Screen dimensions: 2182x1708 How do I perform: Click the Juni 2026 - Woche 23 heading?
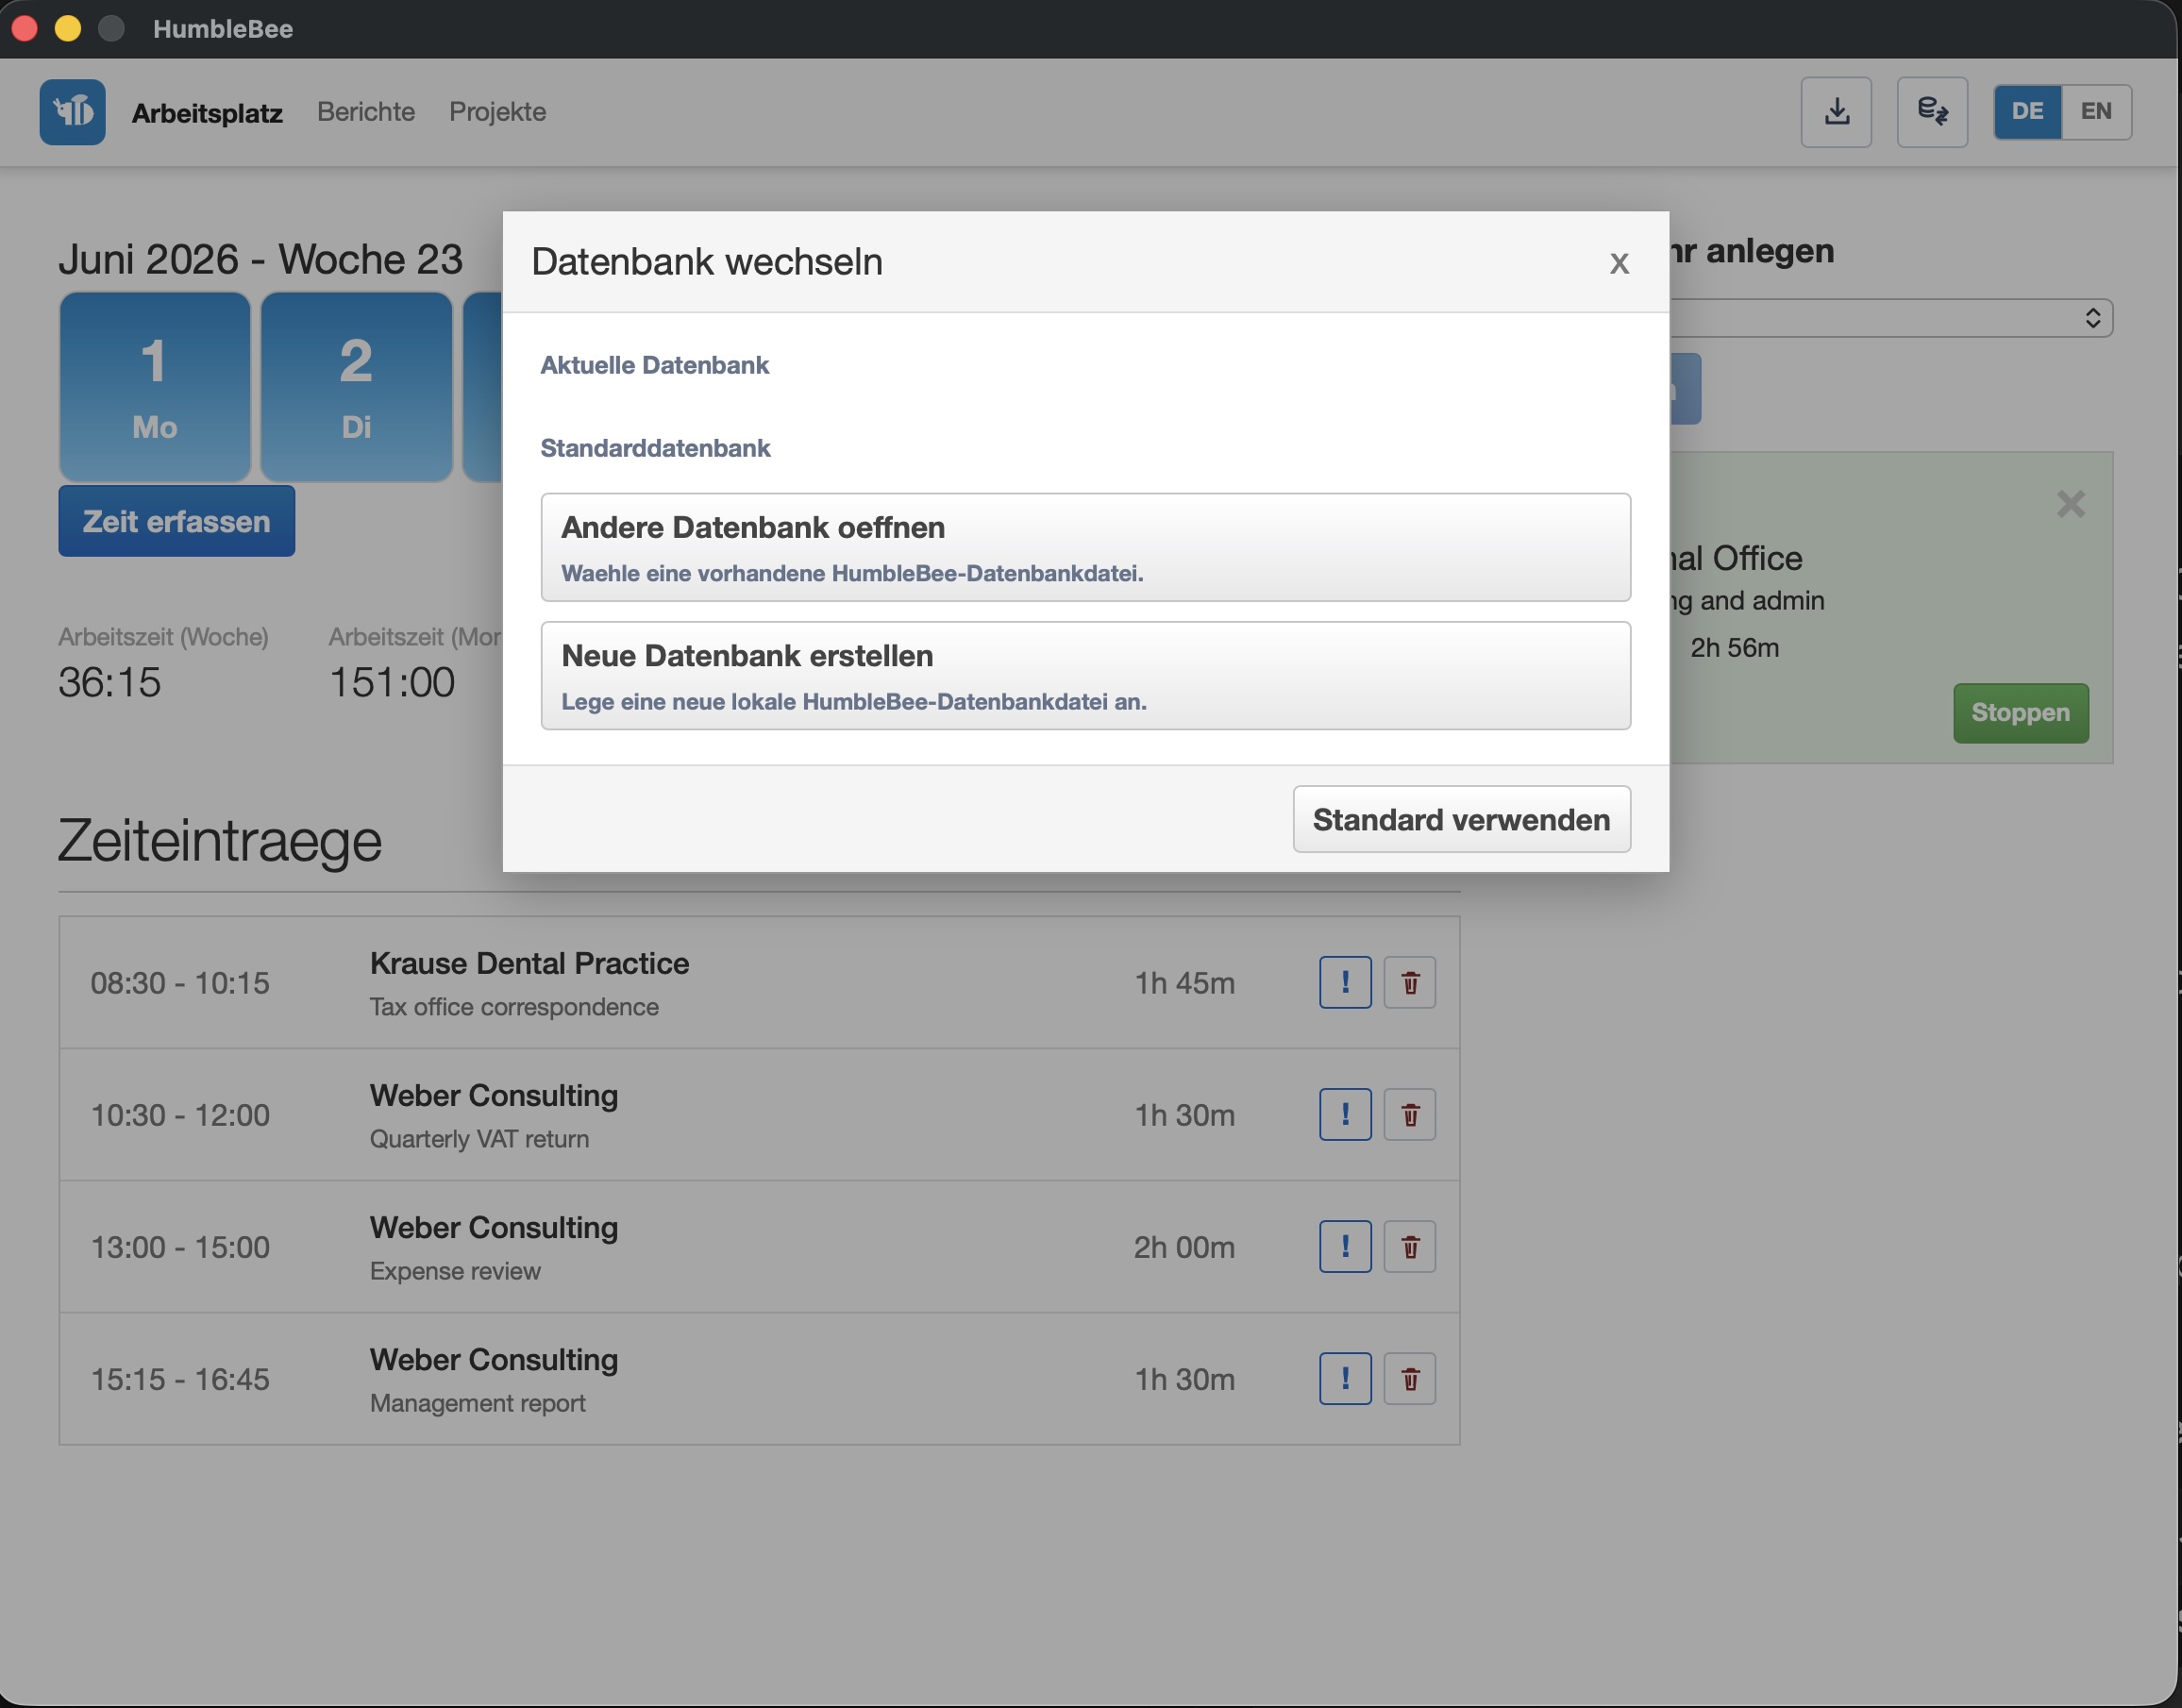tap(261, 259)
